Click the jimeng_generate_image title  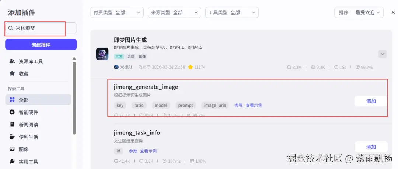pos(146,87)
